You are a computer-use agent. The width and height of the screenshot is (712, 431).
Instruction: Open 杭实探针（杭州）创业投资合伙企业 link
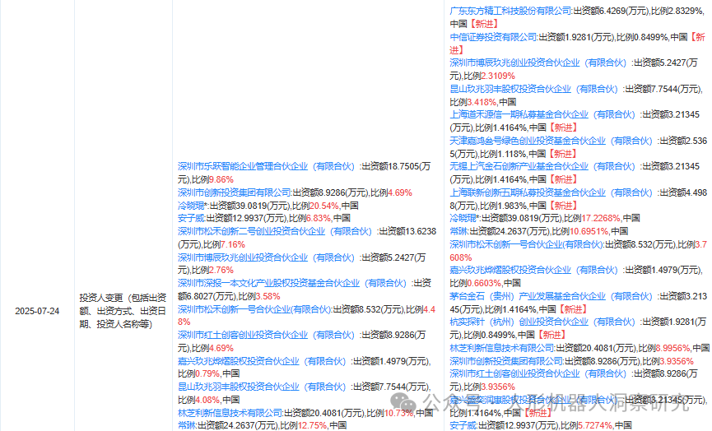[x=542, y=322]
